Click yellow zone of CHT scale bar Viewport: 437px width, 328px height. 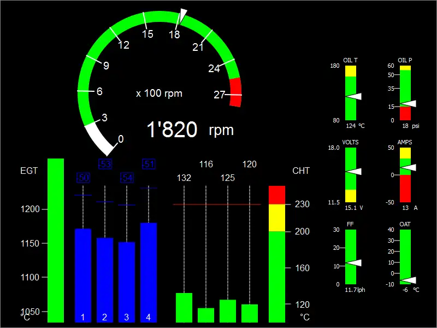coord(277,218)
